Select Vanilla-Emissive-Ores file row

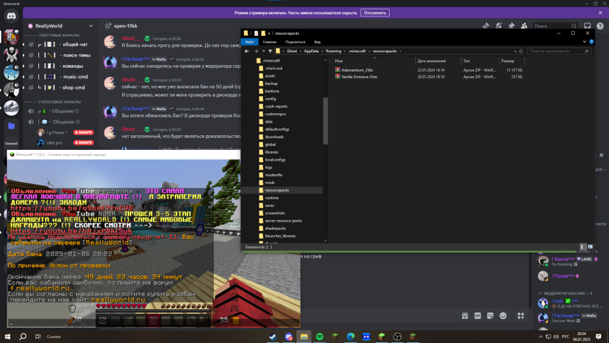click(x=428, y=77)
